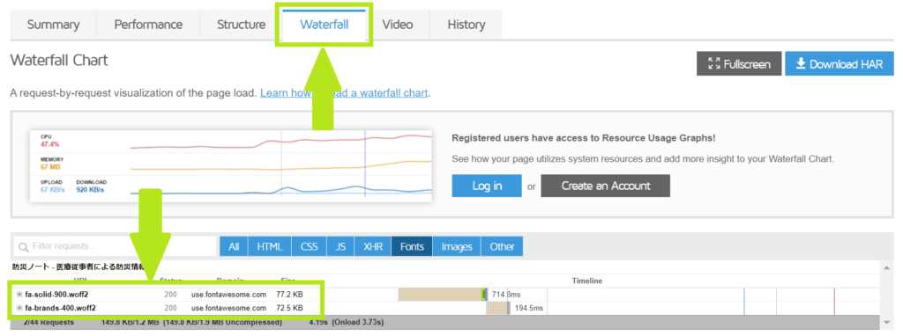This screenshot has width=903, height=336.
Task: Click the Log in button
Action: pyautogui.click(x=487, y=186)
